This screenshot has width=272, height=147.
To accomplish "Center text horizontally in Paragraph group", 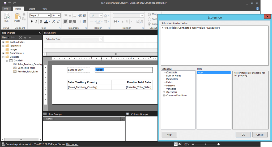I will pos(70,22).
